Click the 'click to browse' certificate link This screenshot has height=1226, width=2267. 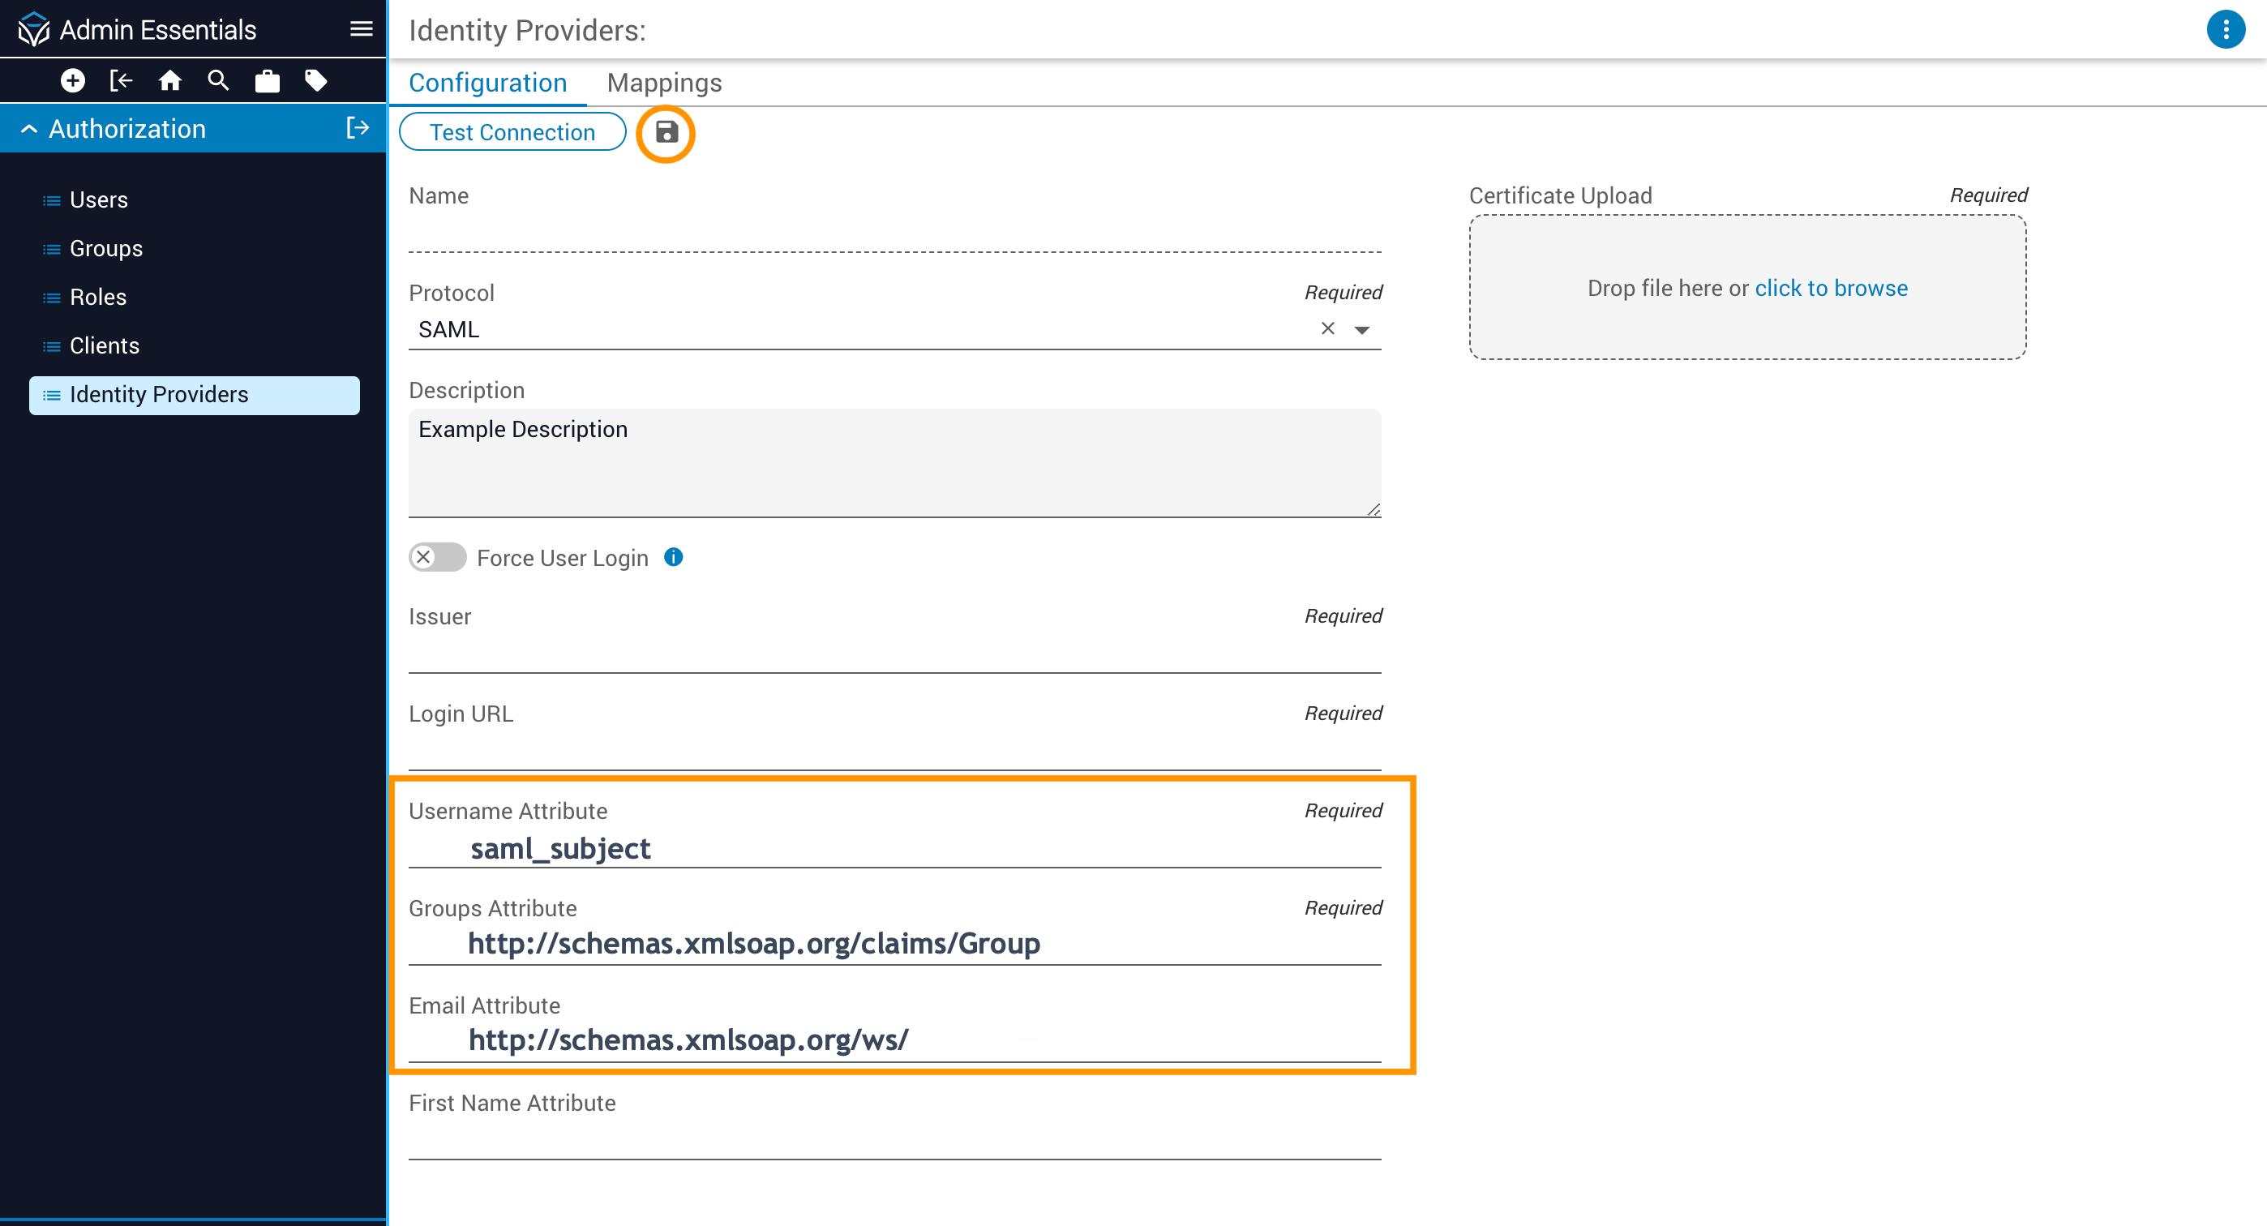click(1831, 288)
